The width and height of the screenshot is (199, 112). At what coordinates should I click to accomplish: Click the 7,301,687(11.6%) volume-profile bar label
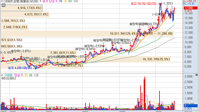63,53
